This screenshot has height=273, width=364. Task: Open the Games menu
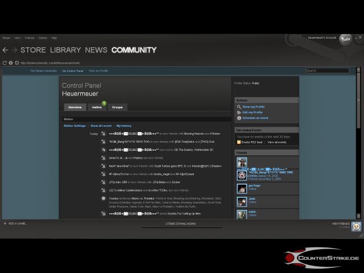pos(43,38)
